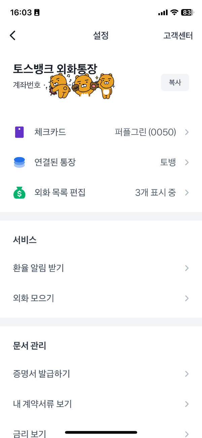This screenshot has height=438, width=202.
Task: Open the 고객센터 menu item
Action: click(178, 35)
